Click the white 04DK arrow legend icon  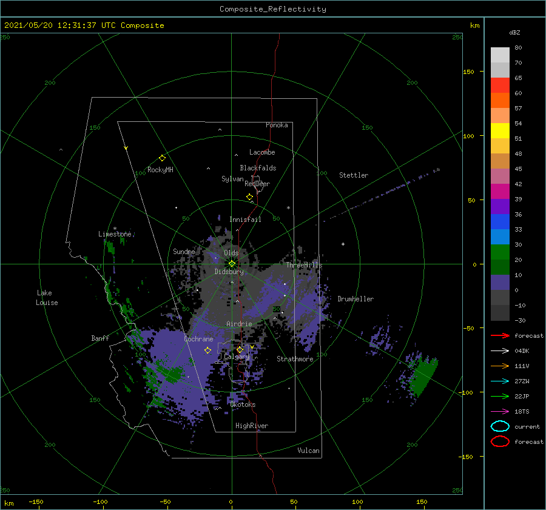tap(500, 351)
